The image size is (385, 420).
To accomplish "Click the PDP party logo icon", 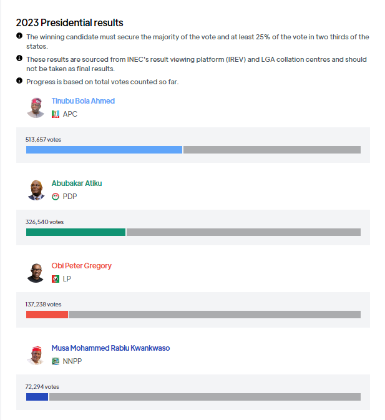I will (x=56, y=197).
